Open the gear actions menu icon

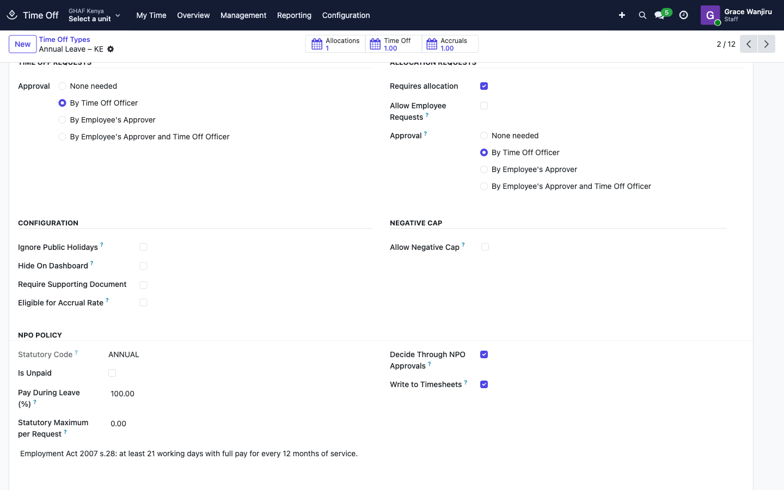111,49
